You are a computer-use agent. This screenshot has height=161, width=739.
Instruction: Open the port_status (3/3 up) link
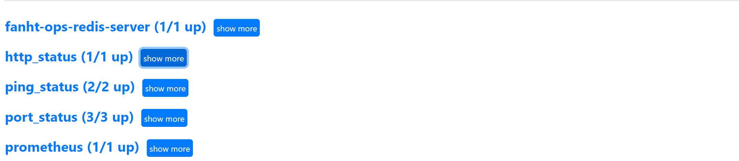point(69,117)
